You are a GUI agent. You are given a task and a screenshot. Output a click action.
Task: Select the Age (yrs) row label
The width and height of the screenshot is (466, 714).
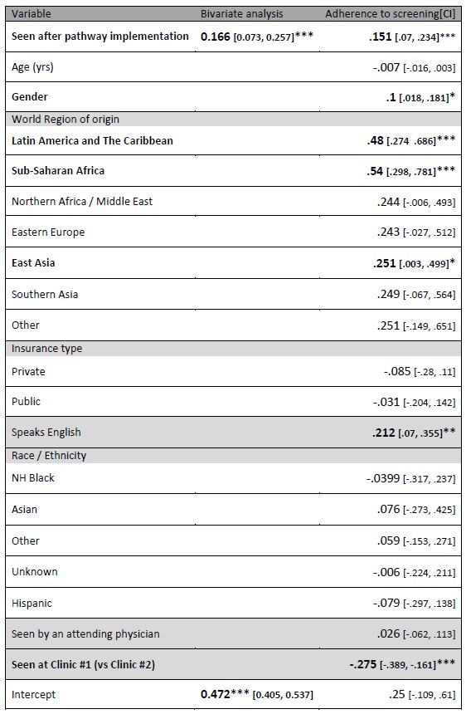tap(32, 67)
